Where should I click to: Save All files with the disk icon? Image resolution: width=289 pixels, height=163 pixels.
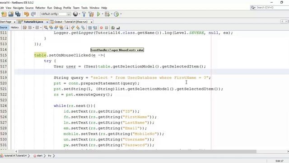tap(18, 14)
